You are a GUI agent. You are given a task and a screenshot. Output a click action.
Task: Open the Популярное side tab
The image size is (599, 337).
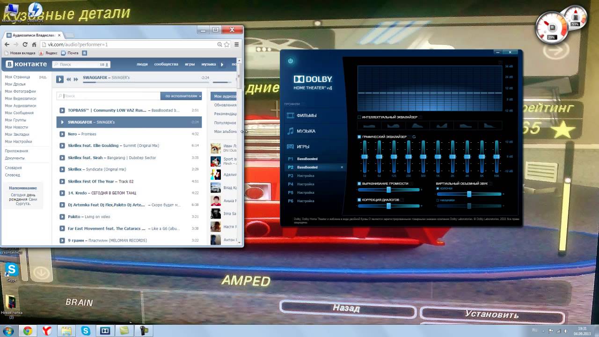point(225,123)
